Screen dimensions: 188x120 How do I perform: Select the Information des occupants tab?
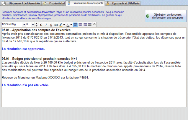[x=85, y=3]
